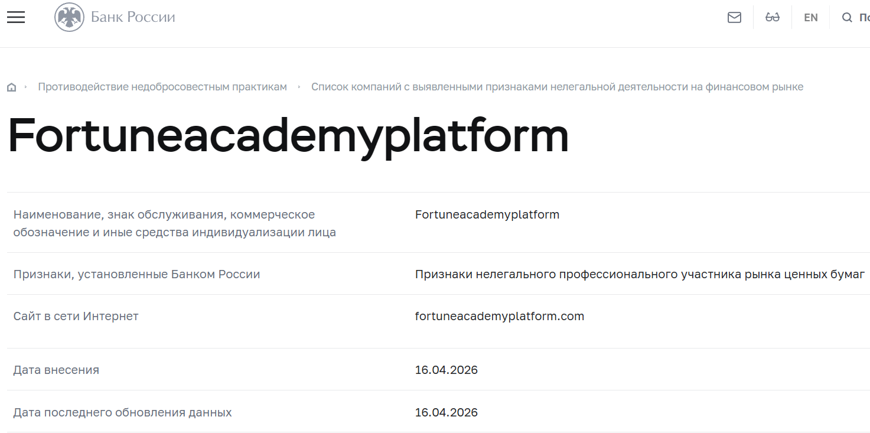
Task: Click the "Дата последнего обновления данных" label
Action: 122,412
